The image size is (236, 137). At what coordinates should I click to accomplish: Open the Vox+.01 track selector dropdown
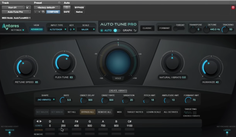coord(13,7)
